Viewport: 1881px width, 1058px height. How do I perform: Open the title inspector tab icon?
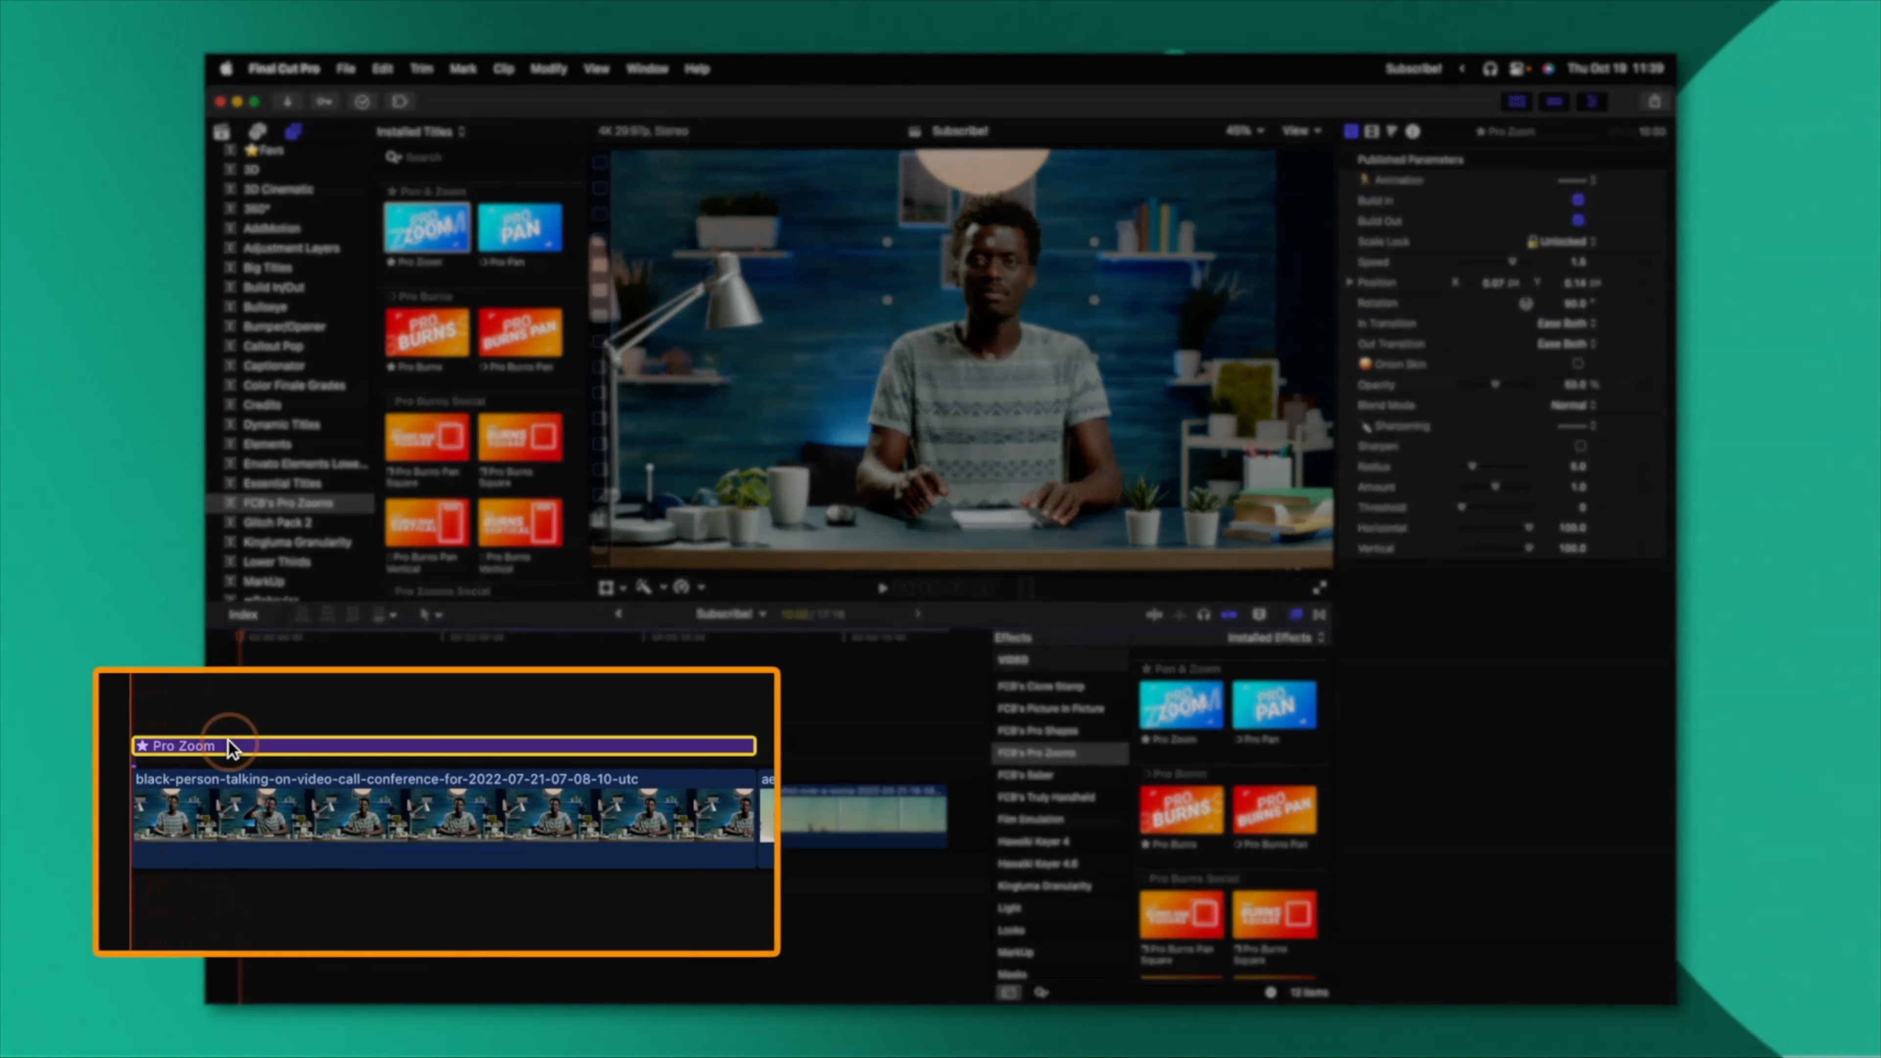click(1351, 131)
